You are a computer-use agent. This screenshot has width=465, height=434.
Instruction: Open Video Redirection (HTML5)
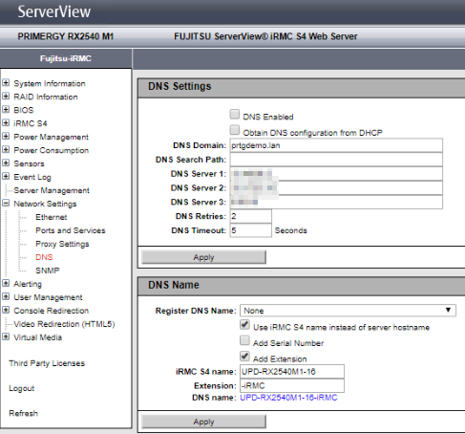coord(64,324)
